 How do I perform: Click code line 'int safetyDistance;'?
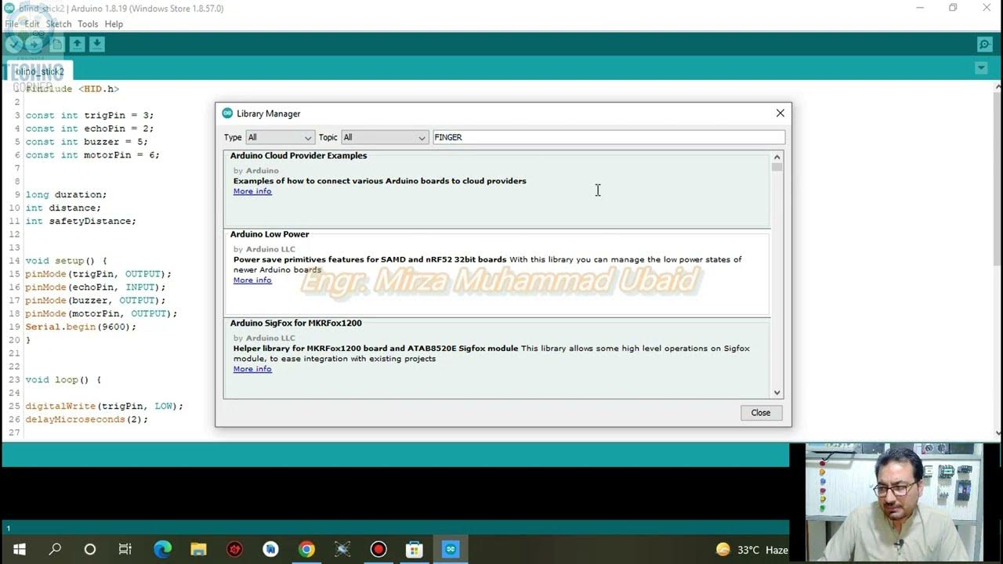pyautogui.click(x=81, y=221)
